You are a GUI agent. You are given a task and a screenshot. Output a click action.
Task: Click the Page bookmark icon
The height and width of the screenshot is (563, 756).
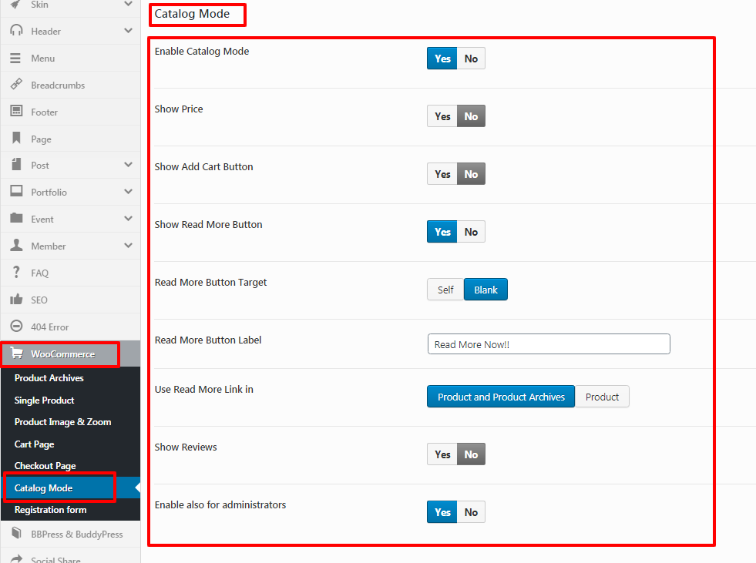(16, 138)
